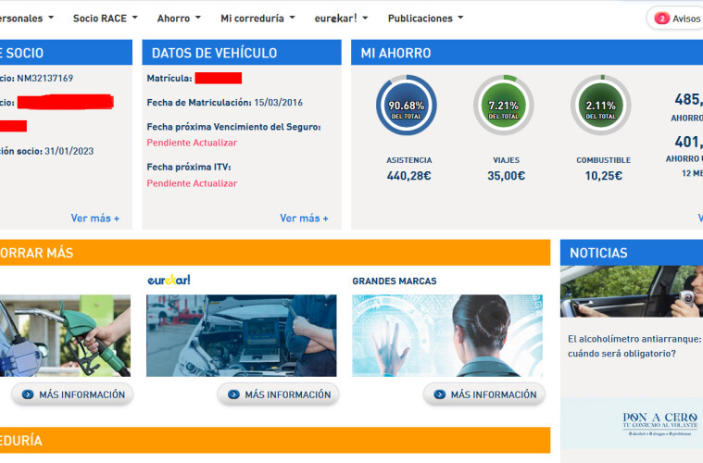
Task: Click the Noticias panel header
Action: point(632,253)
